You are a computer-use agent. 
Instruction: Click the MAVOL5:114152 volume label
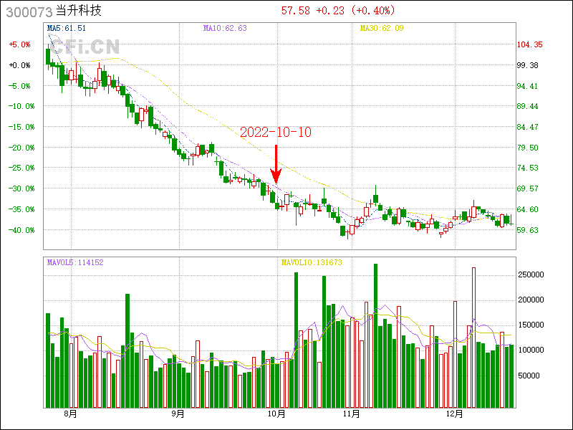[x=75, y=262]
